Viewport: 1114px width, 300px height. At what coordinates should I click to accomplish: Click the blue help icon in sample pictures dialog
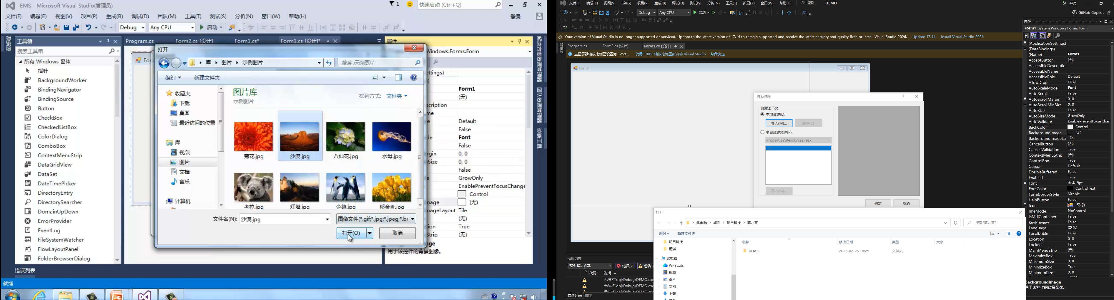coord(414,78)
